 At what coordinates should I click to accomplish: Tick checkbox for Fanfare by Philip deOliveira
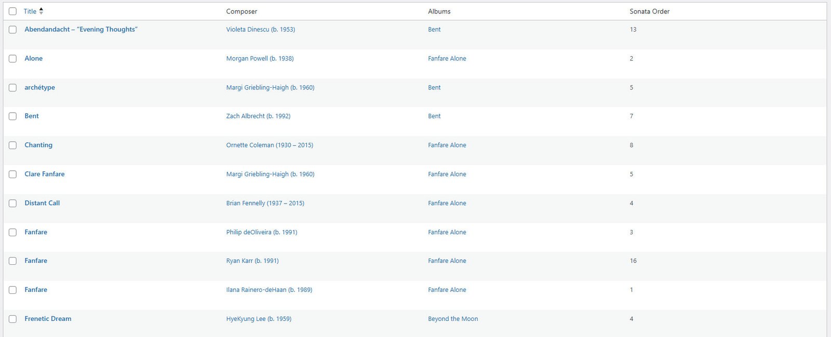12,233
